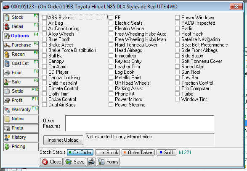Tick the RACQ Inspected checkbox
This screenshot has height=171, width=247.
[x=178, y=23]
